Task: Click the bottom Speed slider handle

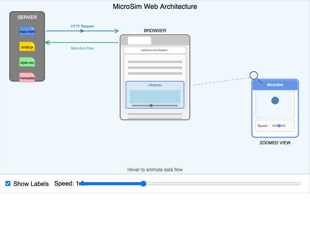Action: click(x=143, y=184)
